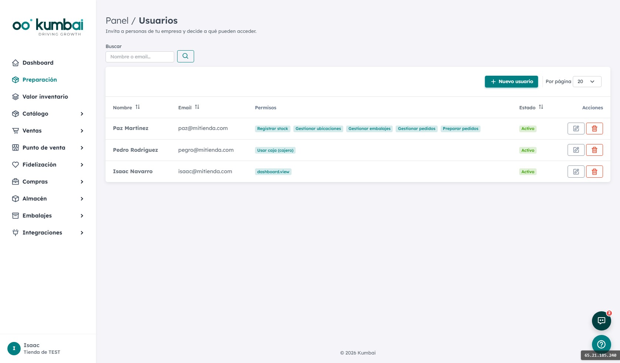Viewport: 620px width, 363px height.
Task: Expand the Fidelización submenu chevron
Action: pos(82,165)
